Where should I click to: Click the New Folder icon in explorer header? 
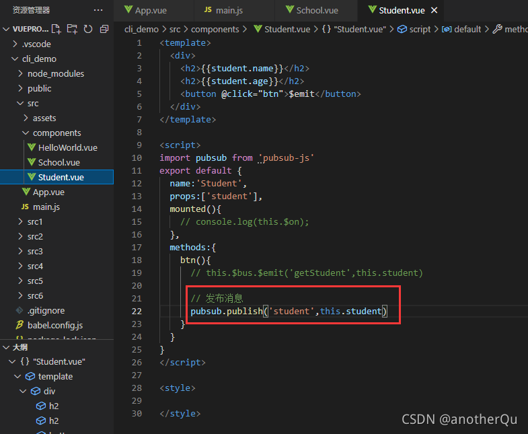pos(72,29)
